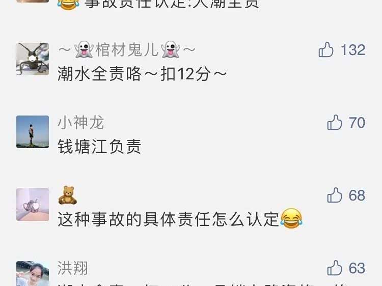Like the comment by 棺材鬼儿
This screenshot has height=286, width=382.
point(326,50)
